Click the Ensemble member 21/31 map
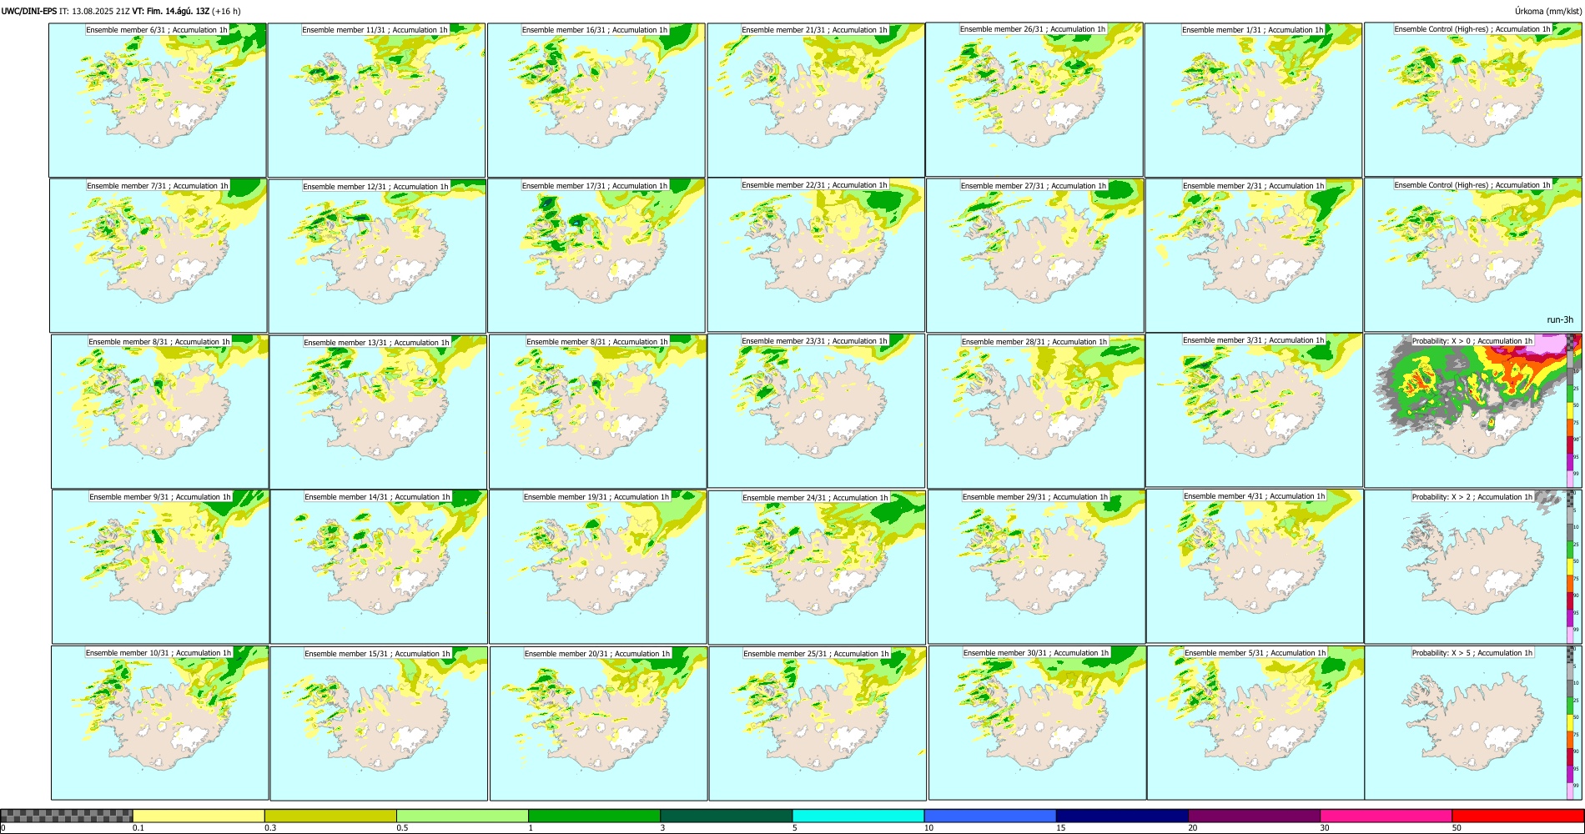1585x834 pixels. pyautogui.click(x=816, y=100)
